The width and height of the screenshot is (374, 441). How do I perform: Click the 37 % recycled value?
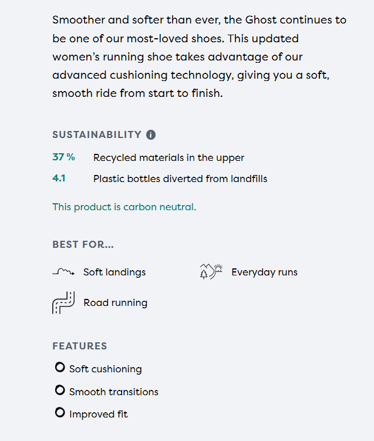pyautogui.click(x=63, y=157)
